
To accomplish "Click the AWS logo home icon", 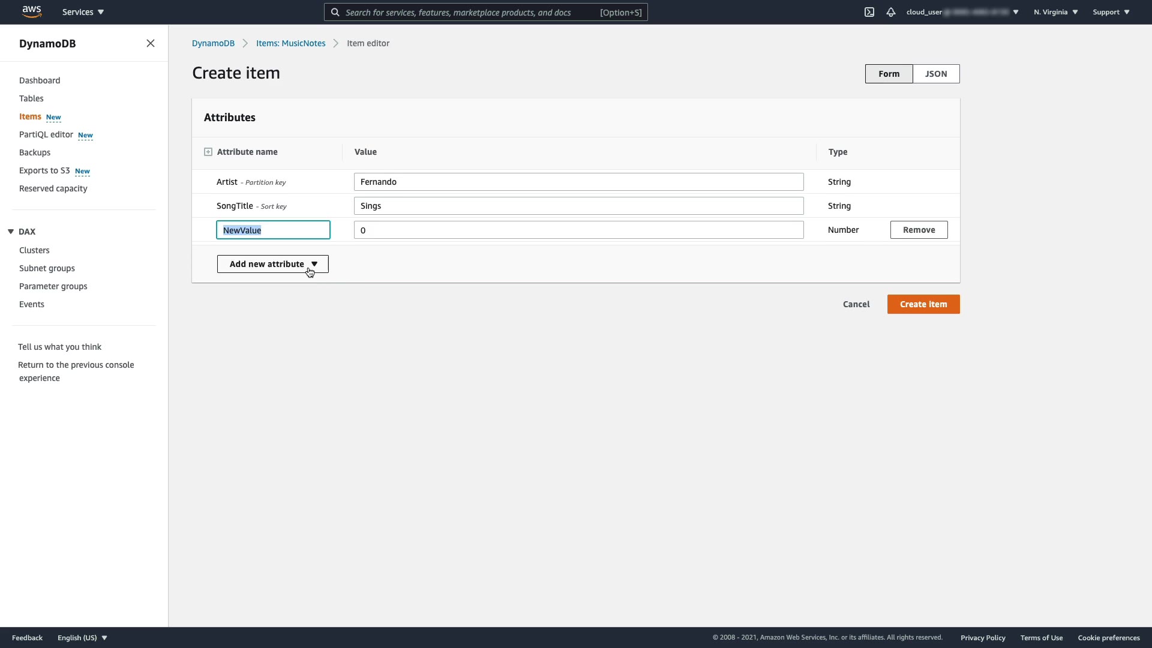I will pyautogui.click(x=31, y=11).
